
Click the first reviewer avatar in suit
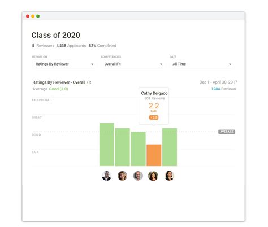[106, 176]
